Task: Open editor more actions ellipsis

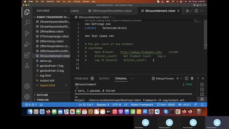Action: pos(202,11)
